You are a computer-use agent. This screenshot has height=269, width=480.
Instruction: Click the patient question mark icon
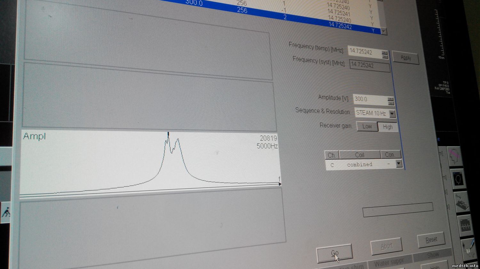(469, 248)
